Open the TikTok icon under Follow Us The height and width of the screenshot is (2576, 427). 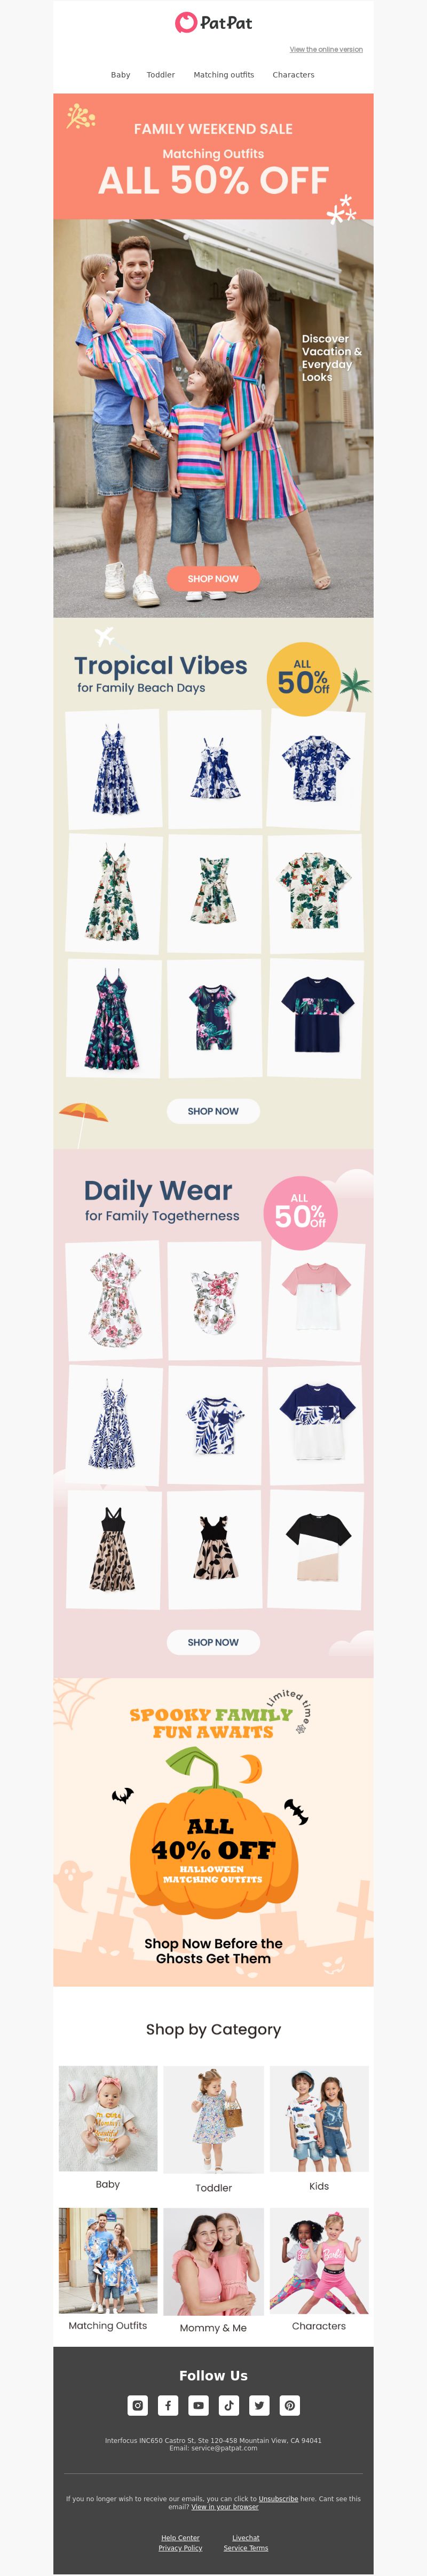229,2405
